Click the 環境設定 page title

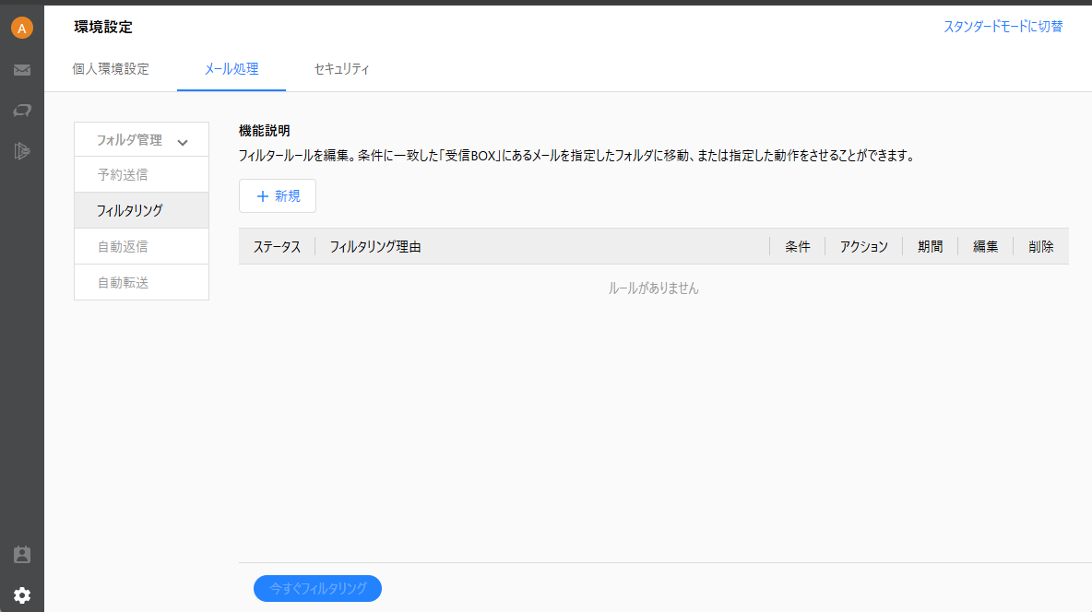pos(103,27)
